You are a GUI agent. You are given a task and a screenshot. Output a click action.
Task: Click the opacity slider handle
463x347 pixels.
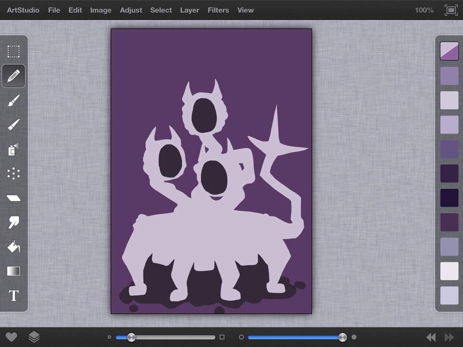tap(342, 337)
